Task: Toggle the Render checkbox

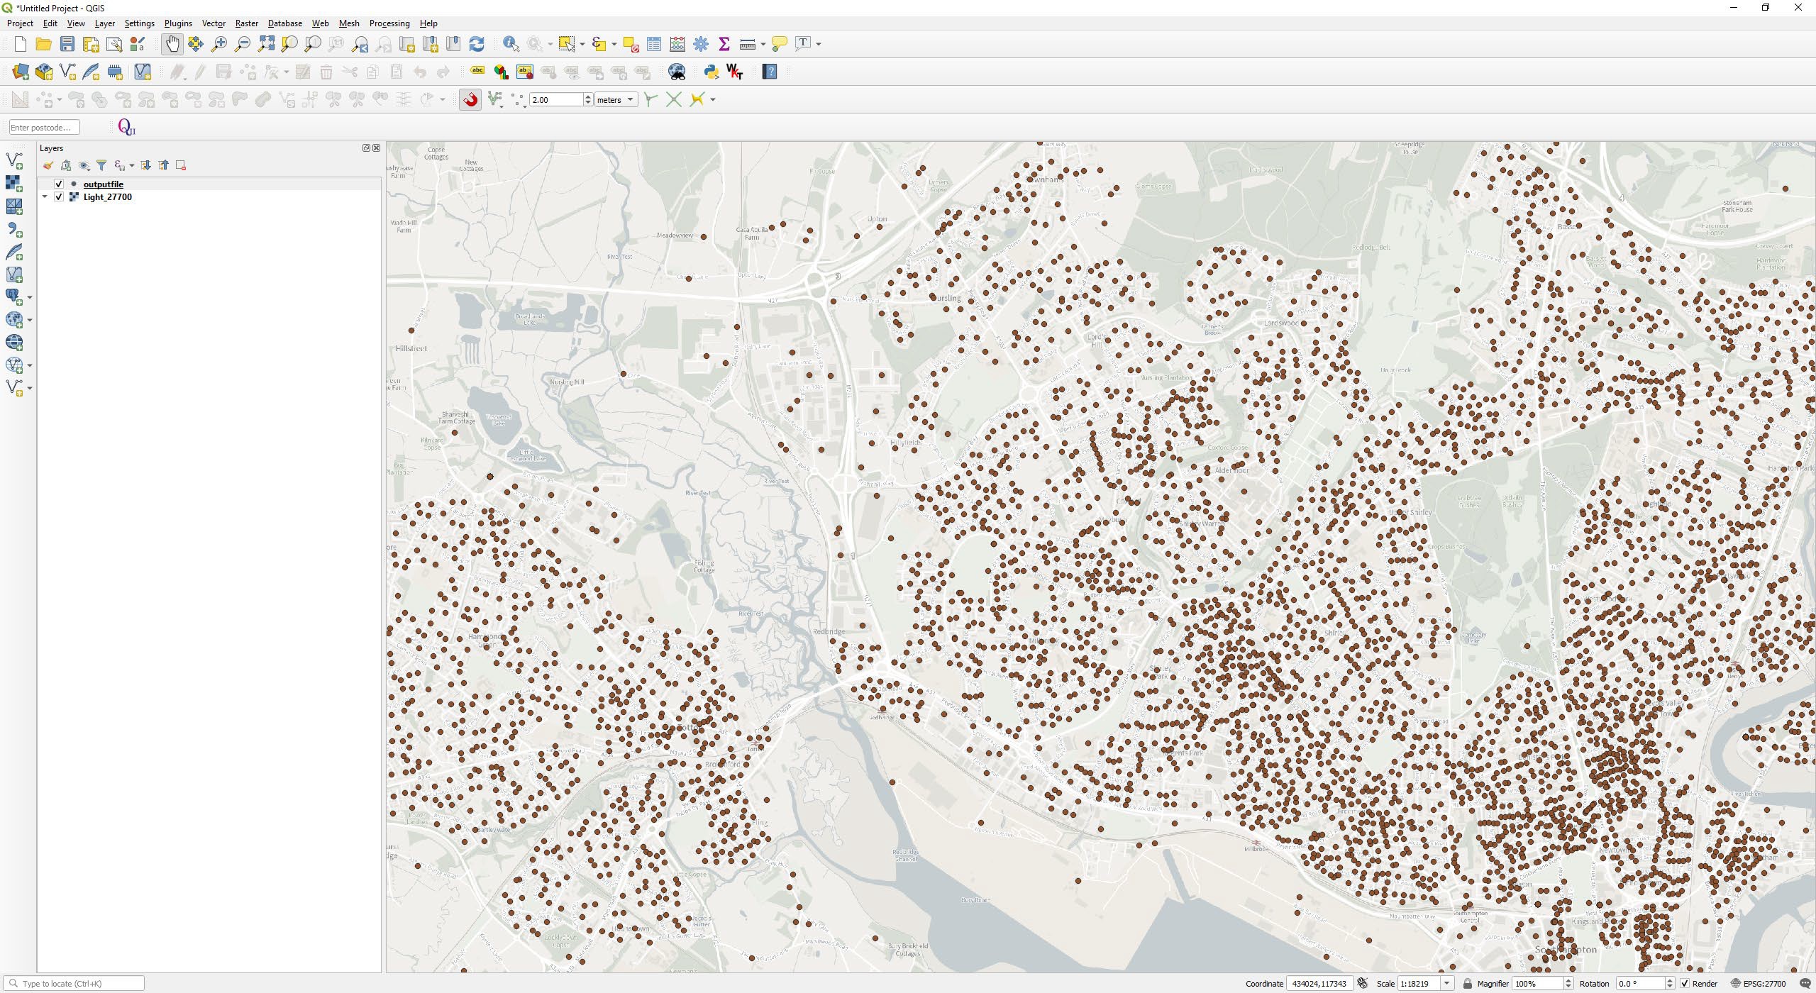Action: [1685, 983]
